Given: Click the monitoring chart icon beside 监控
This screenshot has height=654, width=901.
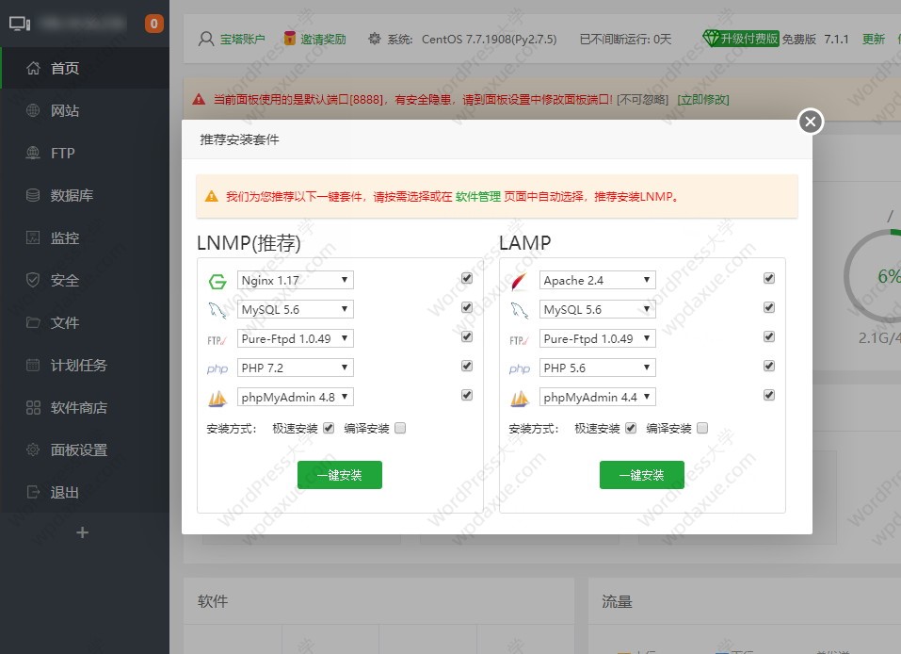Looking at the screenshot, I should click(x=33, y=237).
